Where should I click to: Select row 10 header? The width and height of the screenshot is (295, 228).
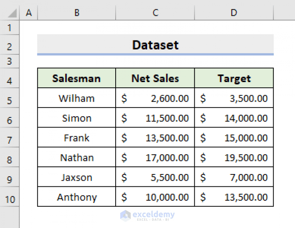[10, 199]
